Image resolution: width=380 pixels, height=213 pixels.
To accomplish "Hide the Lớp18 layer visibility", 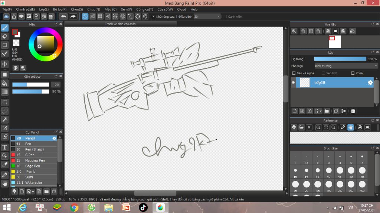I will click(293, 82).
